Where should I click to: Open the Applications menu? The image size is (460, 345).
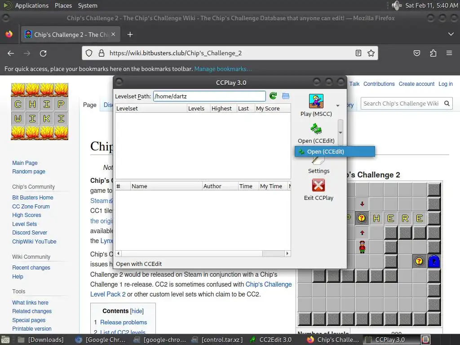pos(32,5)
